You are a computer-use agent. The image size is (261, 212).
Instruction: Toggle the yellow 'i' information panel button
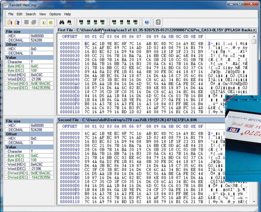[44, 22]
